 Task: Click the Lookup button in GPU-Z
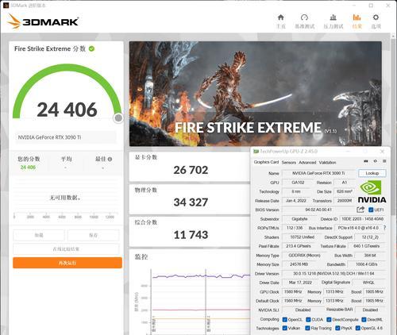[x=372, y=173]
